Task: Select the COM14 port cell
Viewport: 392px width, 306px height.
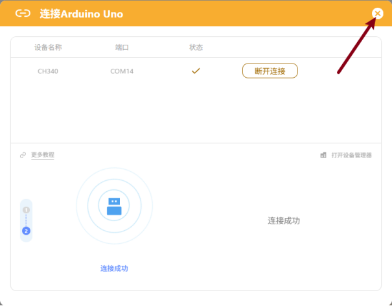Action: [x=122, y=71]
